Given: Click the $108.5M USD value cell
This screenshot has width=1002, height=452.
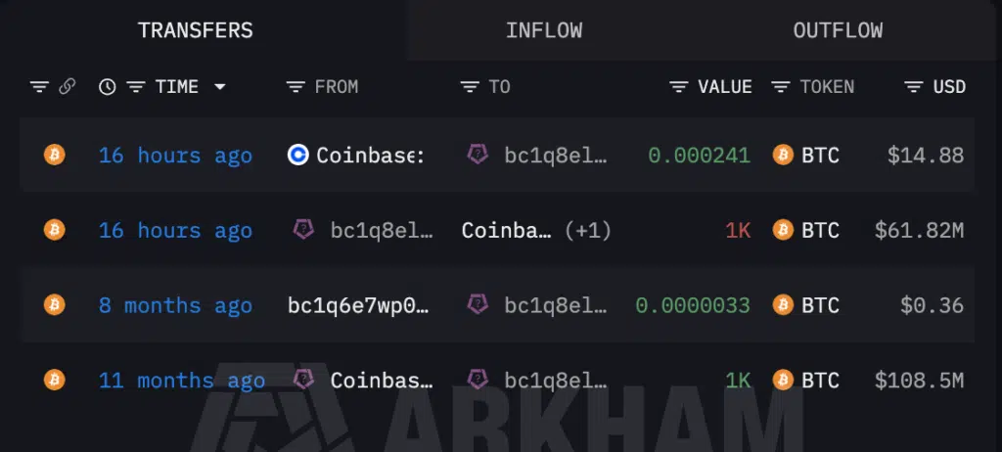Looking at the screenshot, I should [919, 381].
